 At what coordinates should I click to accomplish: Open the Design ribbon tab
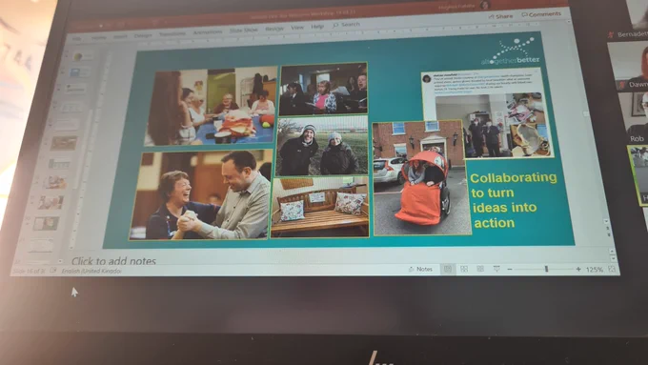[143, 35]
